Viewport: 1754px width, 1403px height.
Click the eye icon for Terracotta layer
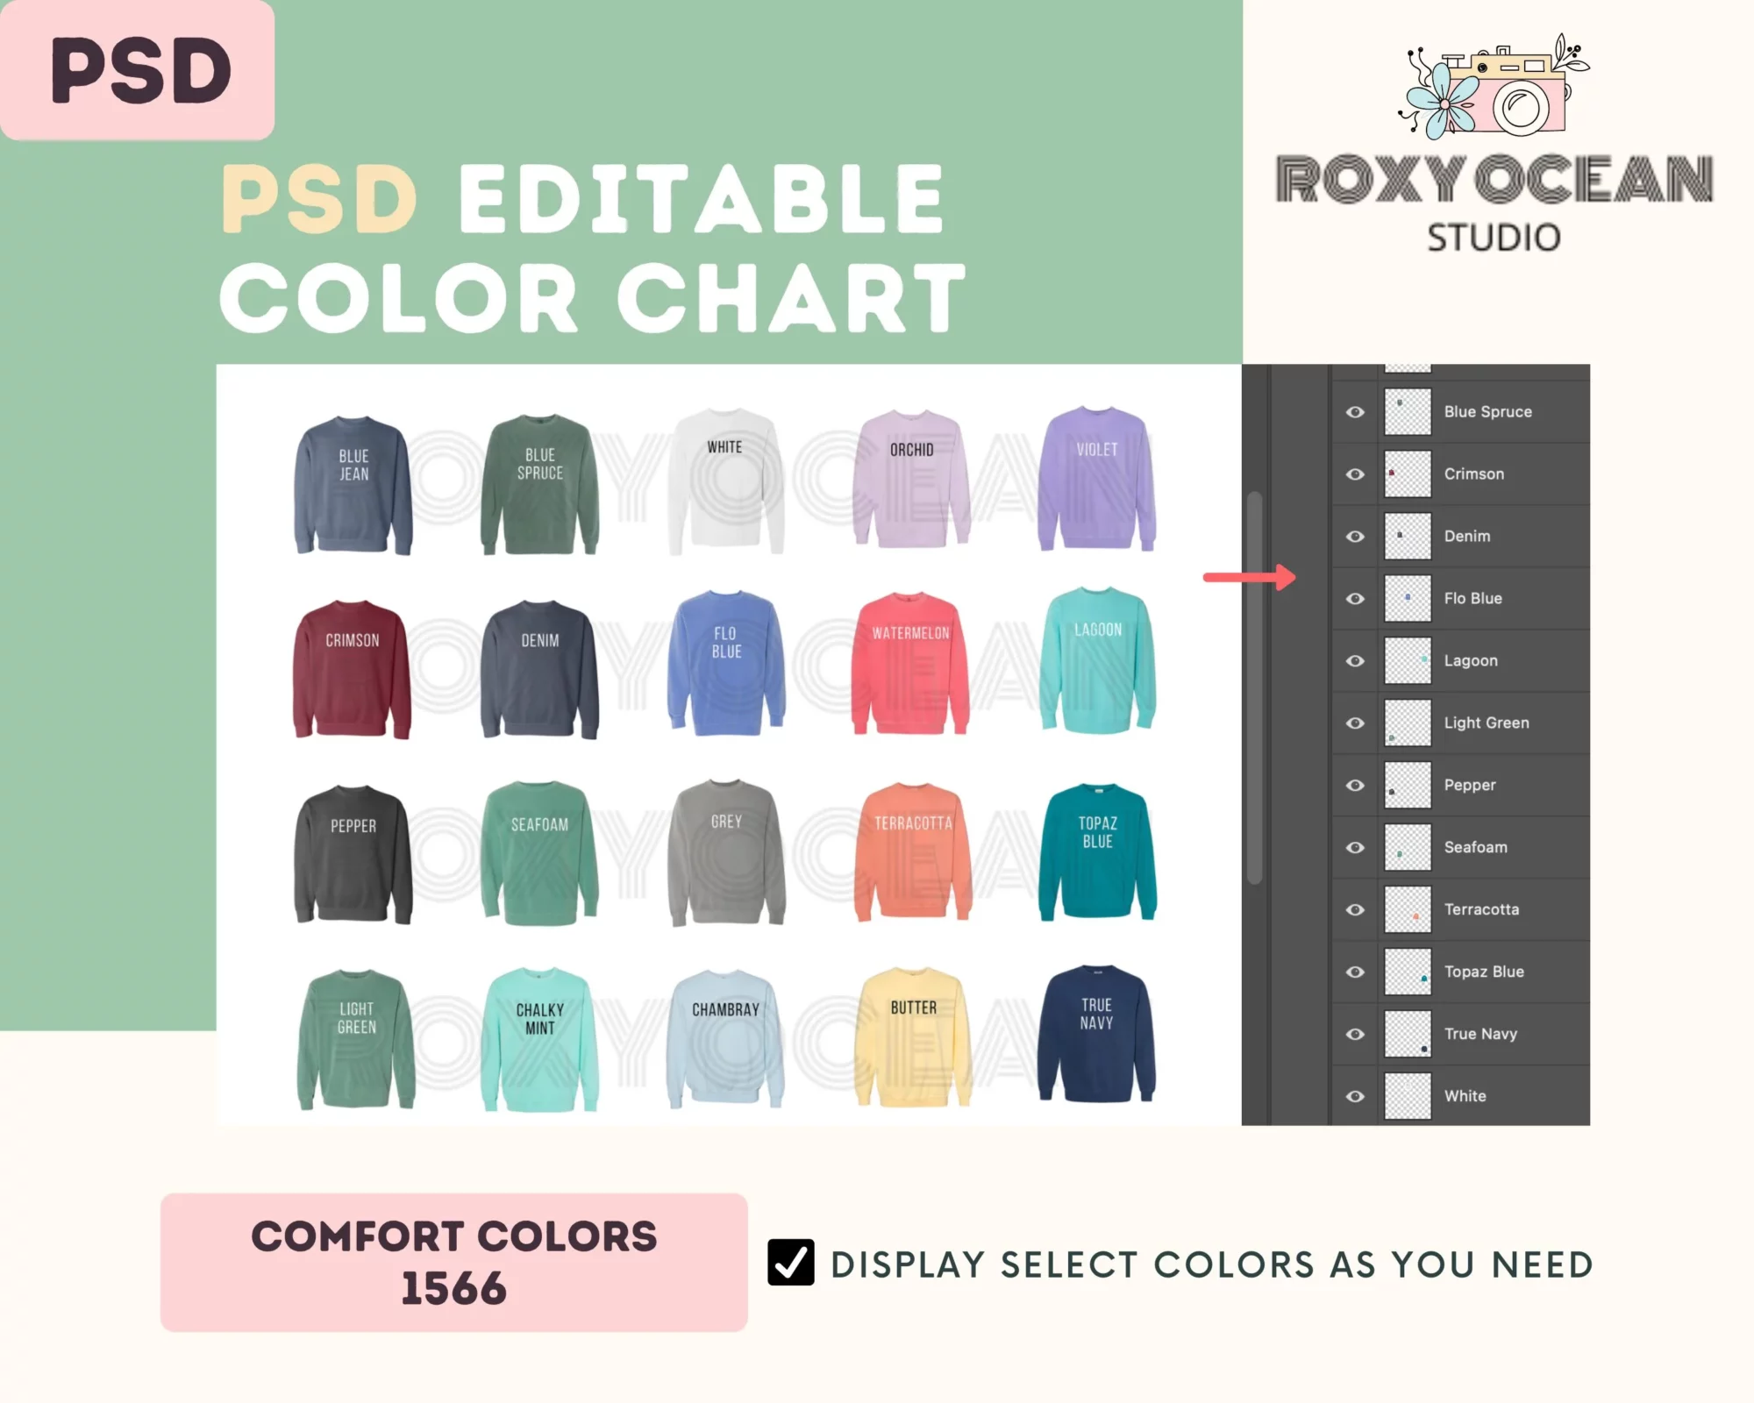coord(1351,909)
